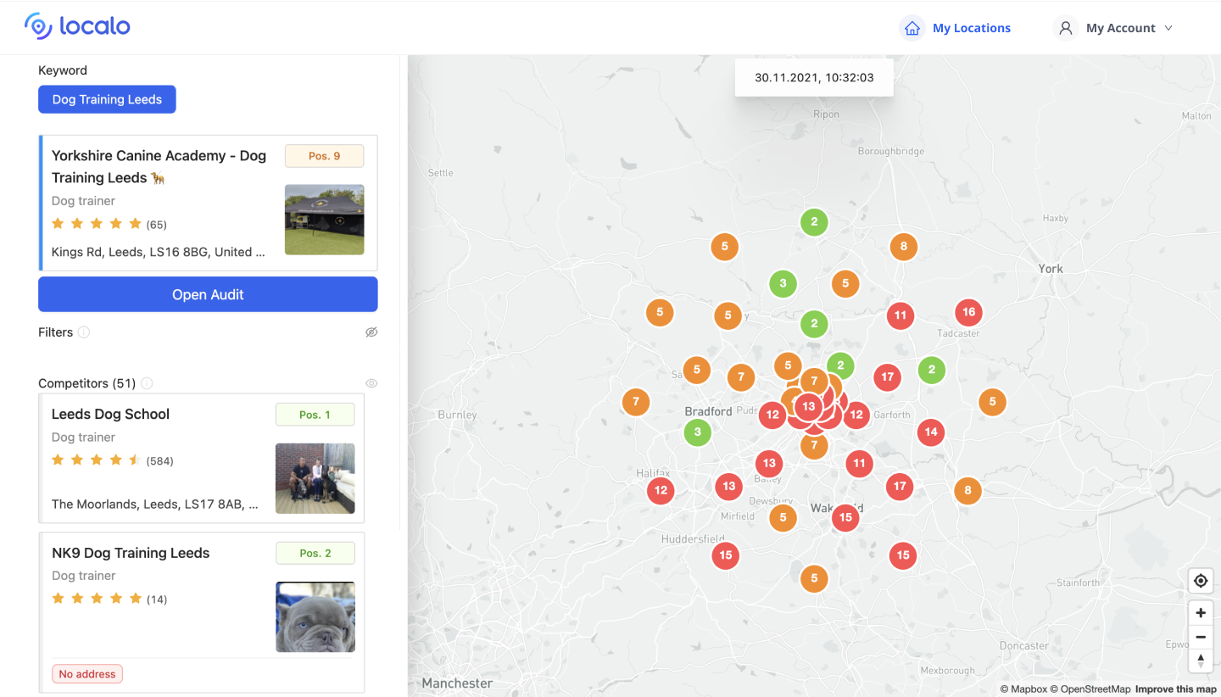This screenshot has height=697, width=1221.
Task: Select the Dog Training Leeds keyword chip
Action: 107,99
